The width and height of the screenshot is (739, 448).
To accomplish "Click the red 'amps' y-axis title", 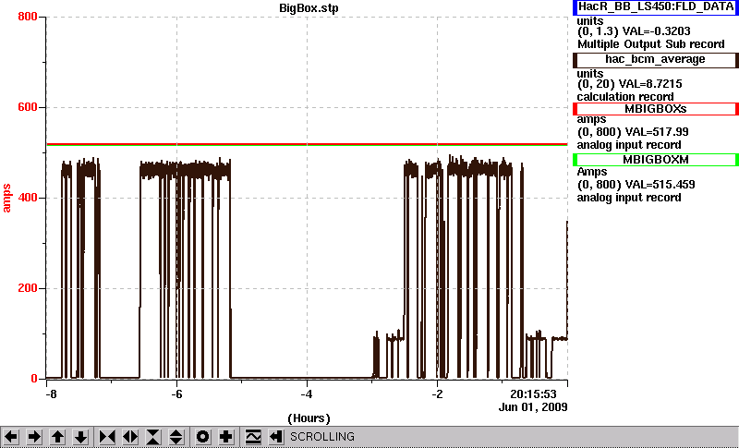I will coord(6,199).
